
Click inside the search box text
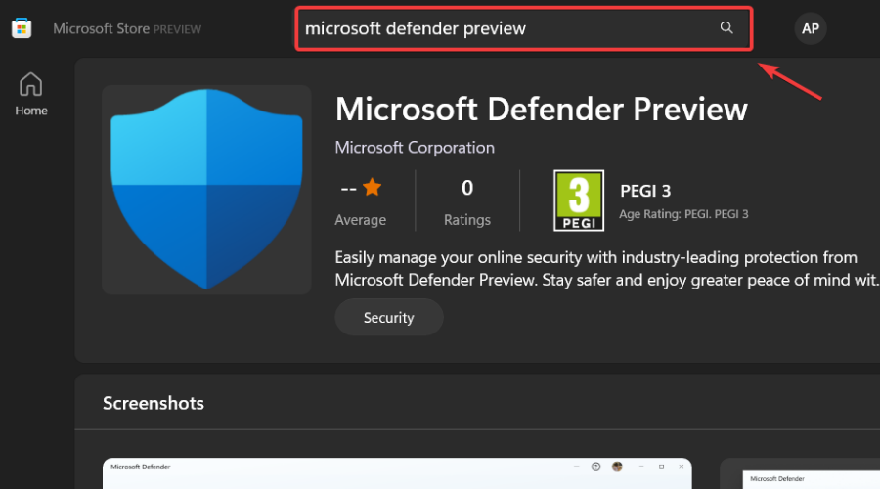415,28
